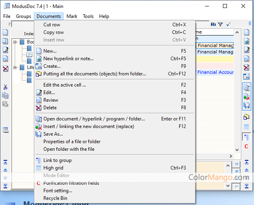Screen dimensions: 254x205
Task: Open the Tools menu
Action: point(88,16)
